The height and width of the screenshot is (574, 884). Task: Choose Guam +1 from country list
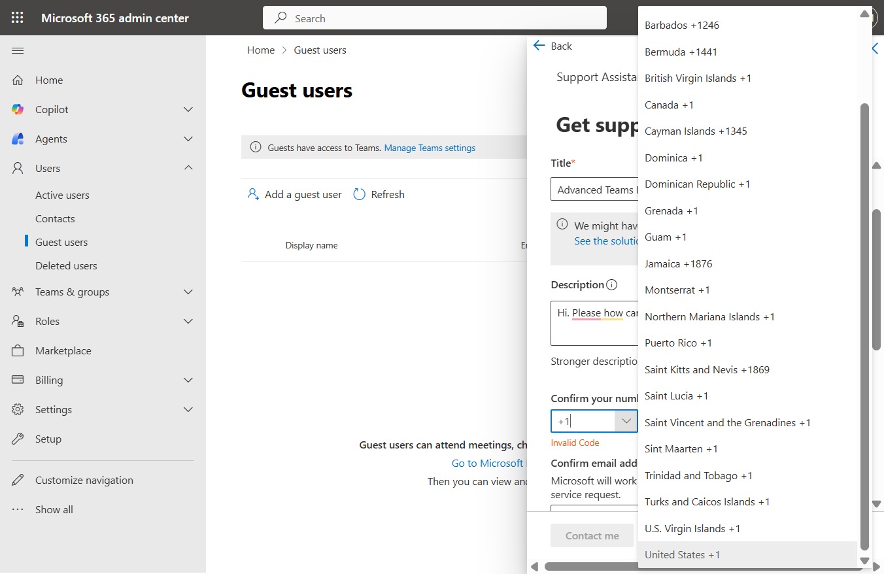click(x=747, y=237)
